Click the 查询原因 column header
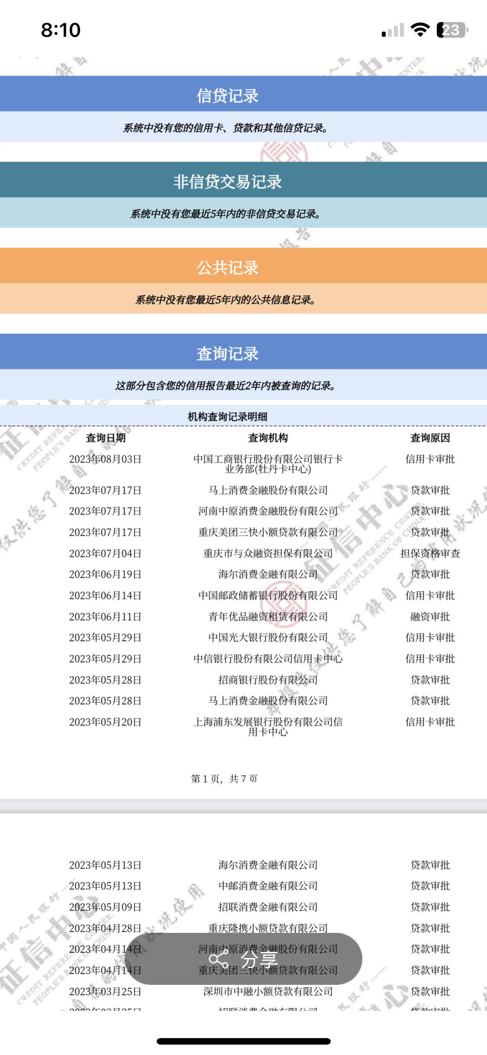This screenshot has width=487, height=1055. pos(430,438)
